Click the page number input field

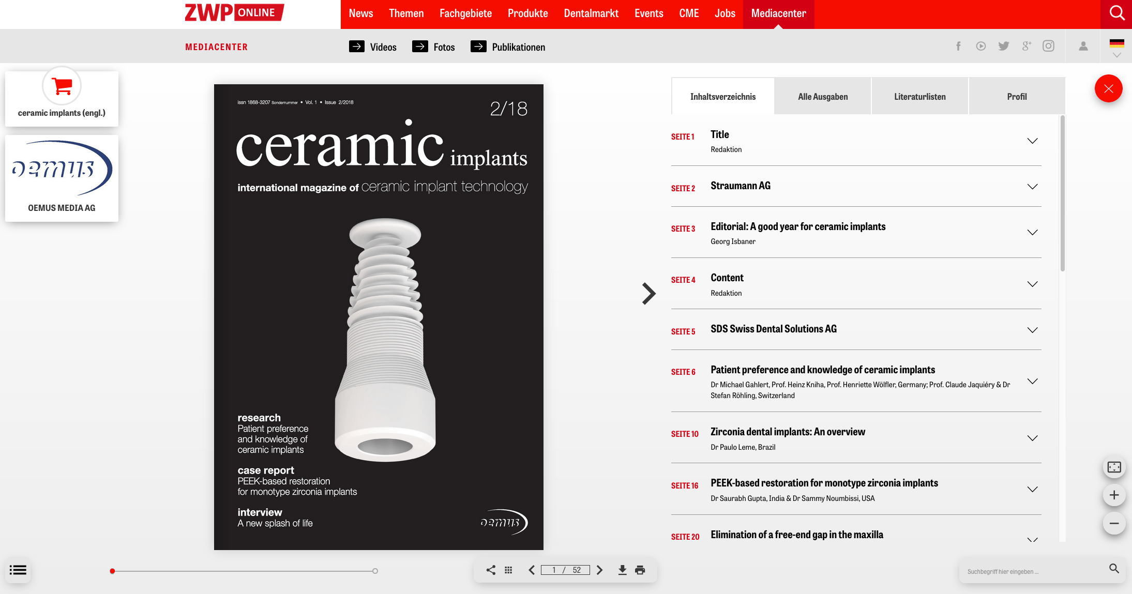click(565, 570)
